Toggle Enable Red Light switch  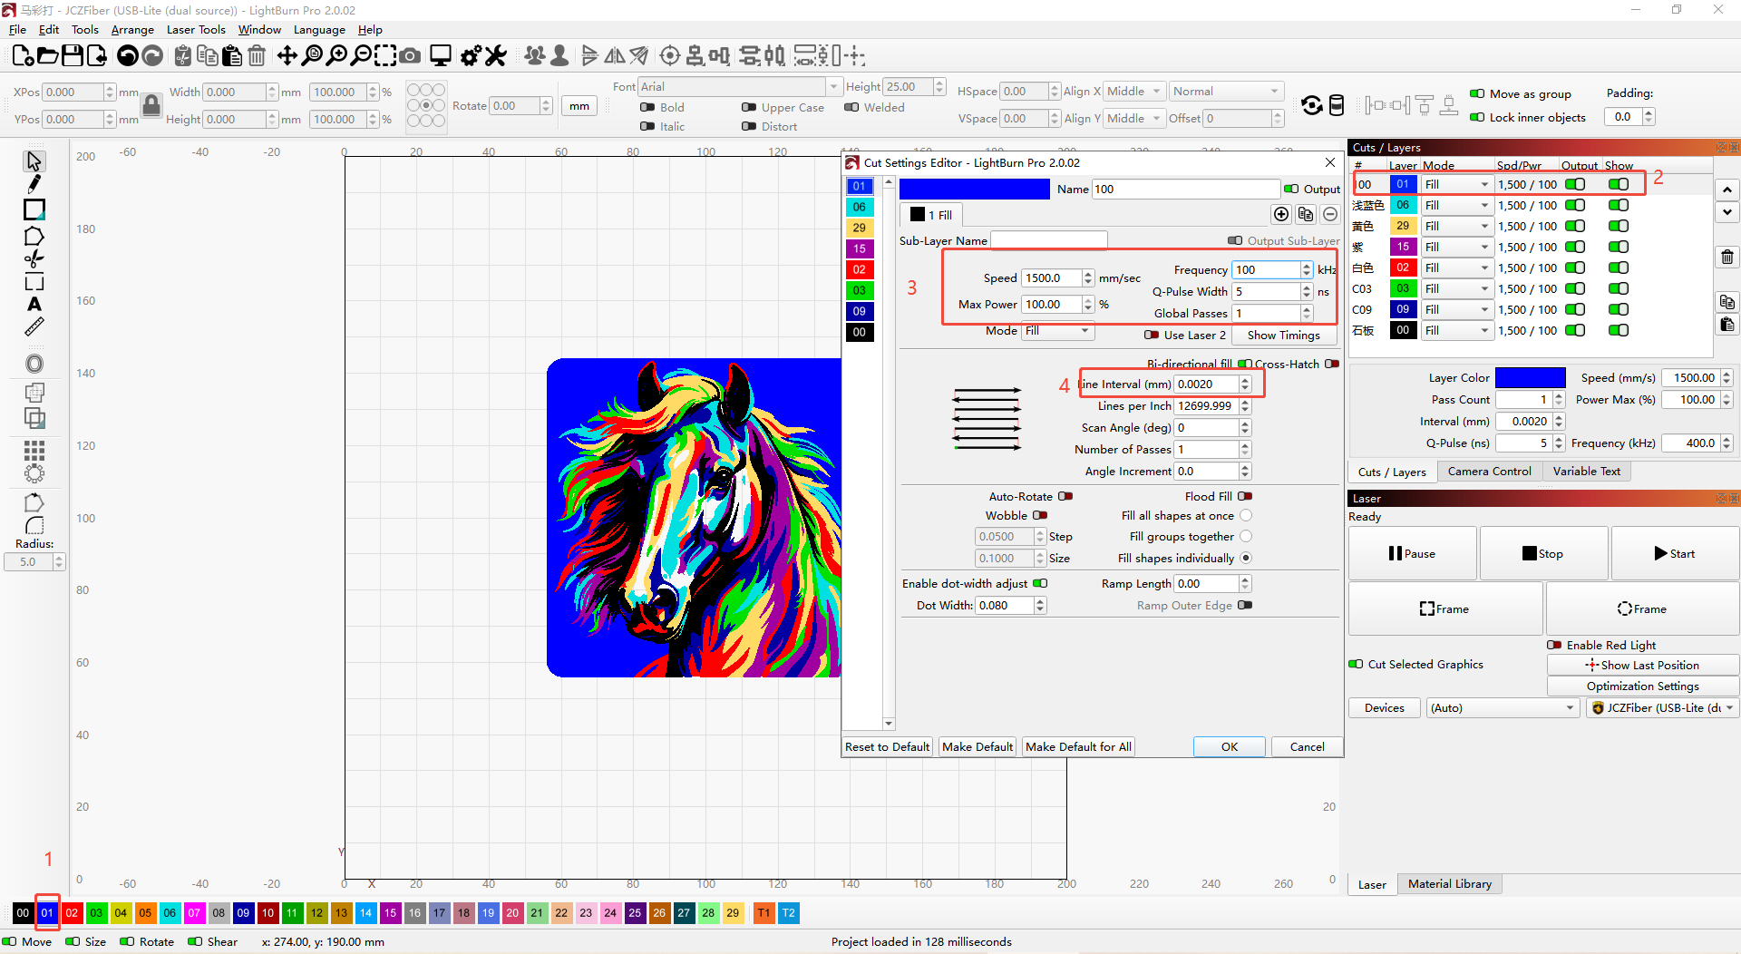click(1555, 645)
